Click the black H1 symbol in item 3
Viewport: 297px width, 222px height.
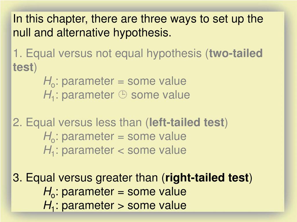49,206
